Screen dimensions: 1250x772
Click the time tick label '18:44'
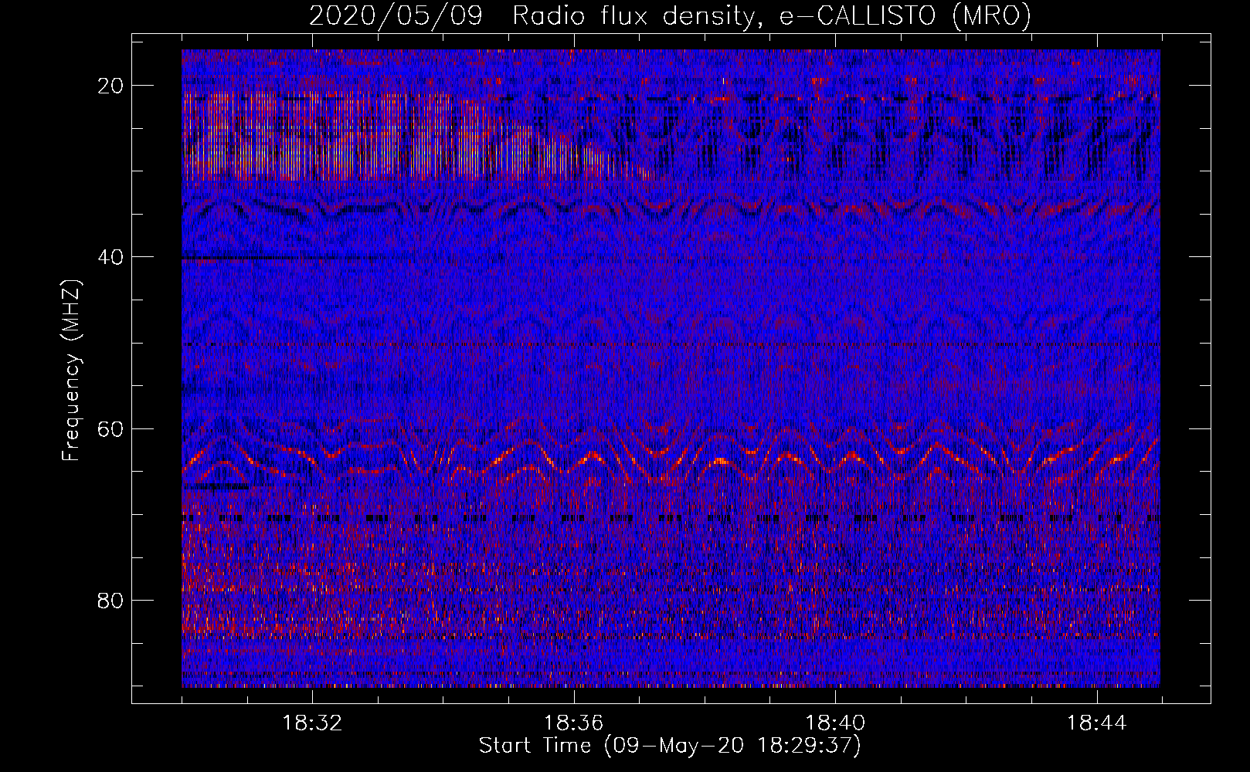tap(1096, 723)
